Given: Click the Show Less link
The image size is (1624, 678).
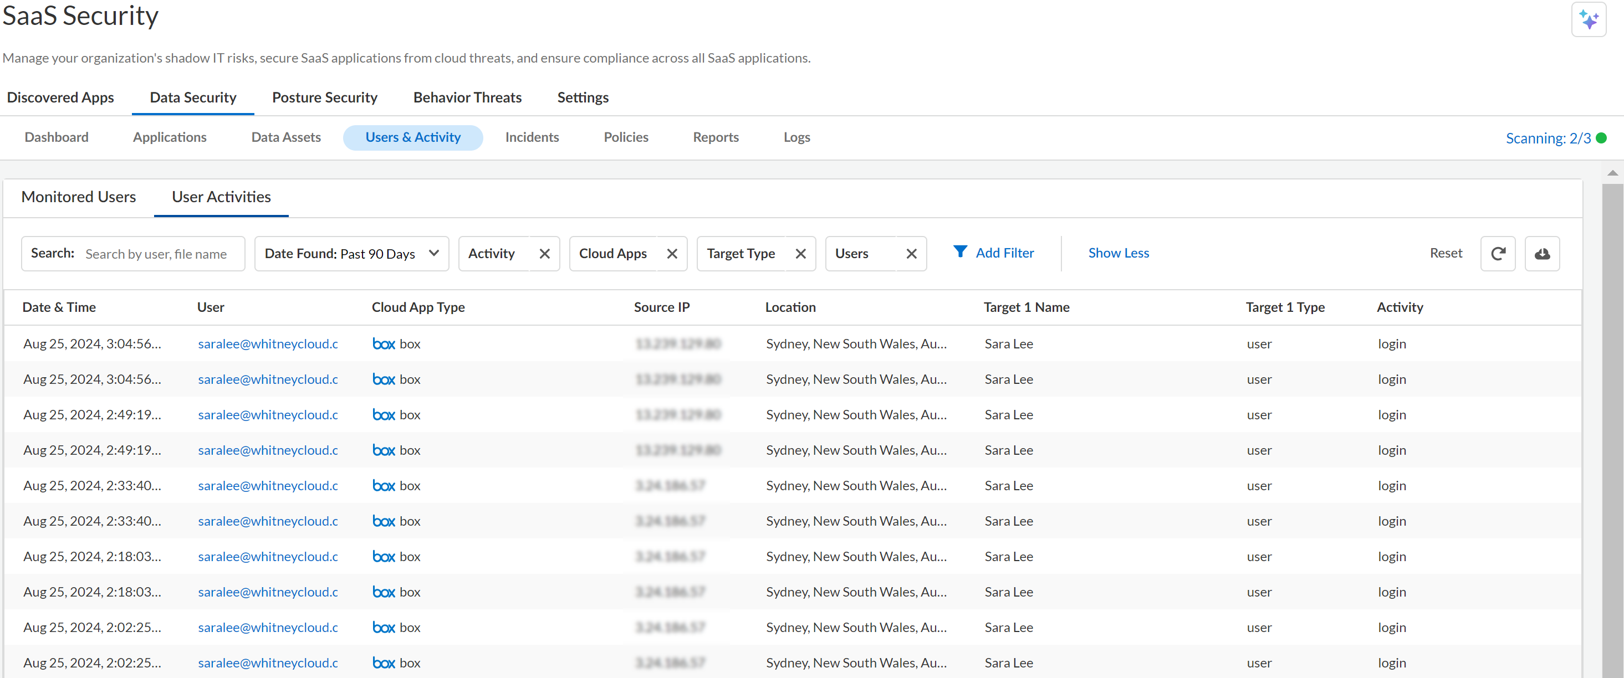Looking at the screenshot, I should click(1118, 253).
